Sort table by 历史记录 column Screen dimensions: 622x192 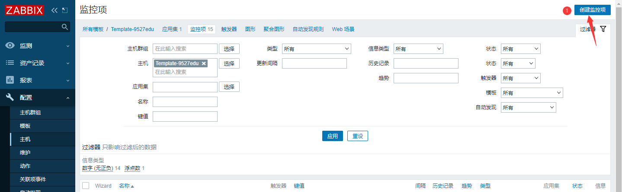(443, 186)
